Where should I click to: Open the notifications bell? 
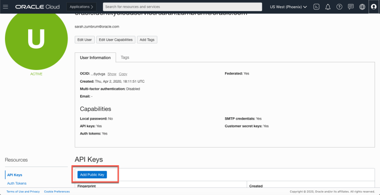tap(328, 7)
